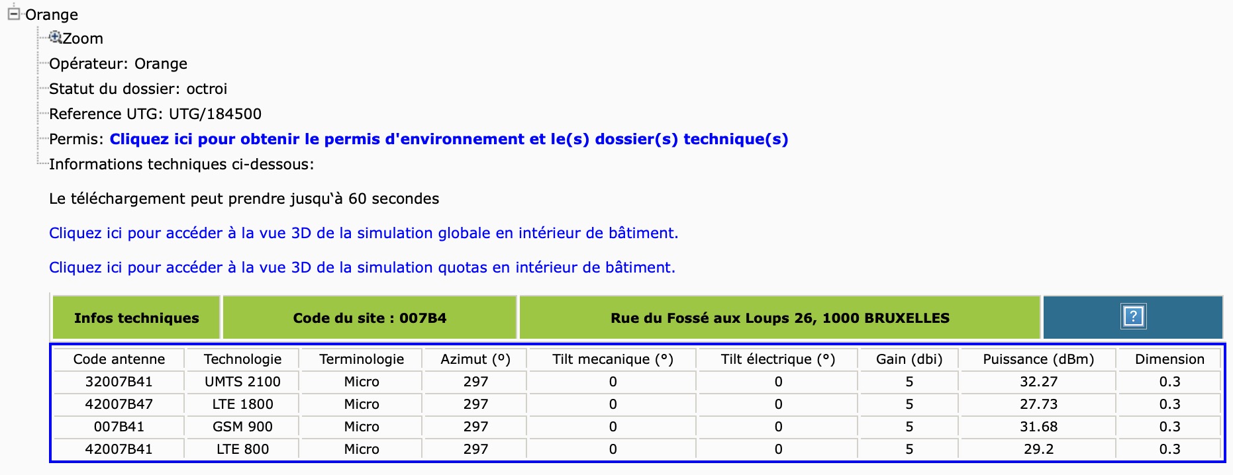1233x475 pixels.
Task: Click the Gain (dbi) column header
Action: coord(909,359)
